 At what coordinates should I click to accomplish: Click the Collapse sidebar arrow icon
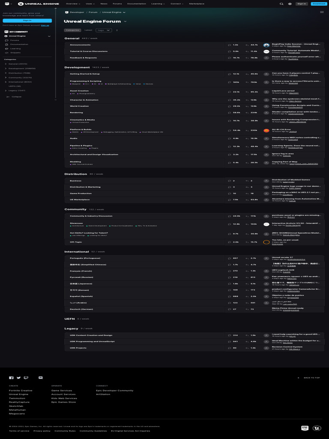pyautogui.click(x=8, y=96)
